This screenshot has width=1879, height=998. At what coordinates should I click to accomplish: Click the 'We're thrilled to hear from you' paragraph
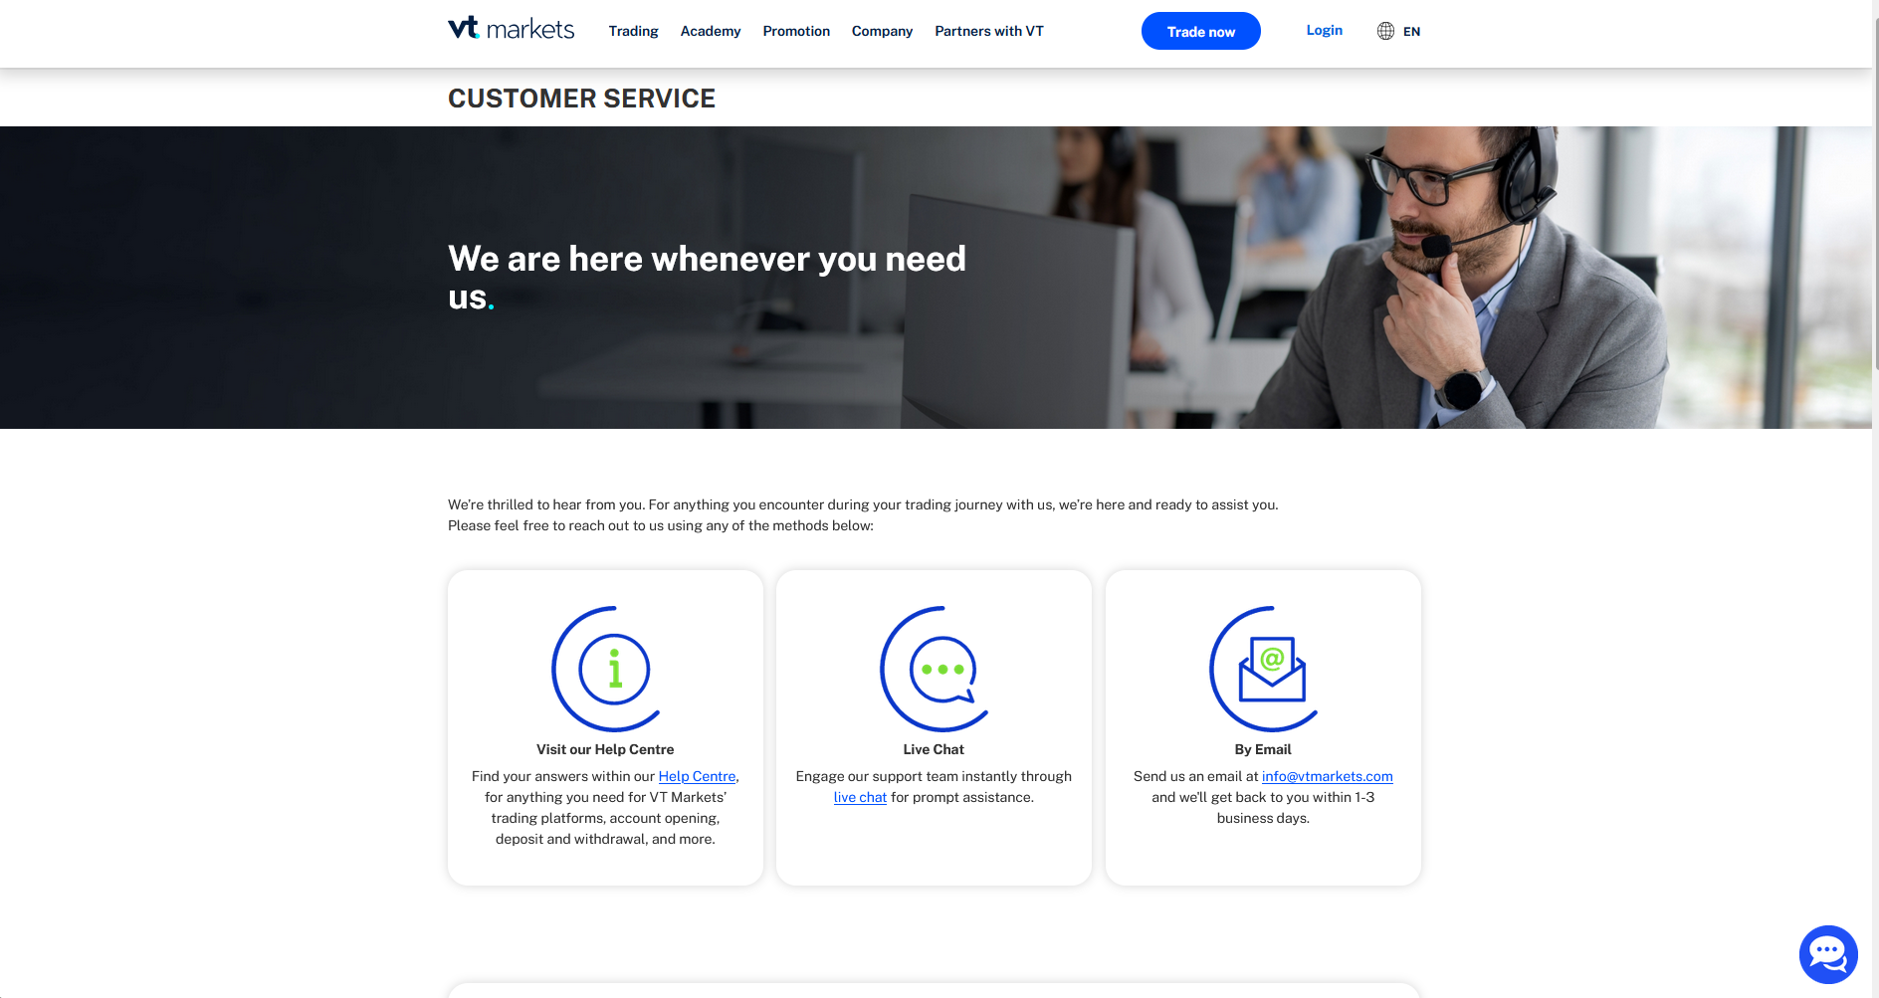(863, 515)
